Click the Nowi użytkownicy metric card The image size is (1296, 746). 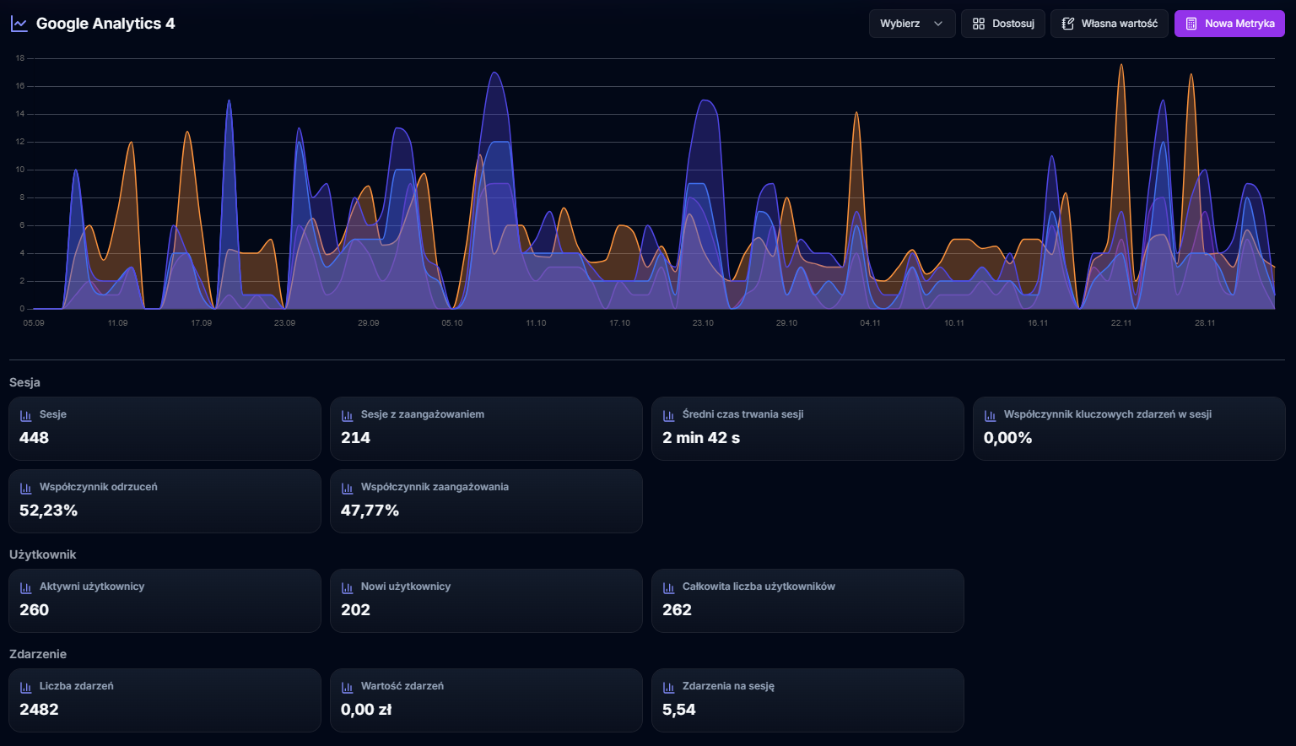(x=486, y=600)
